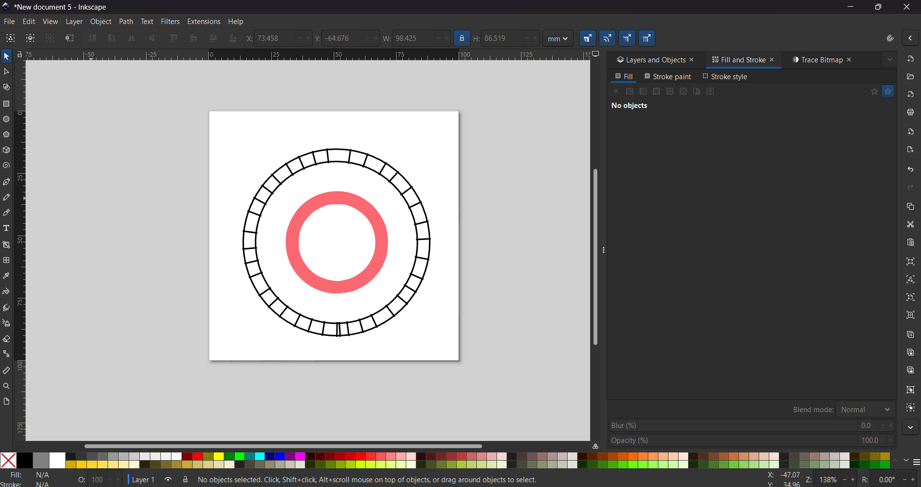Select the Dropper color picker tool
Image resolution: width=921 pixels, height=487 pixels.
click(x=6, y=276)
